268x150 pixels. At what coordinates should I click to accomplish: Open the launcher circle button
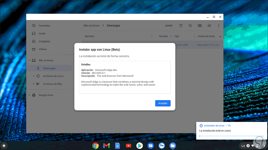tap(4, 146)
